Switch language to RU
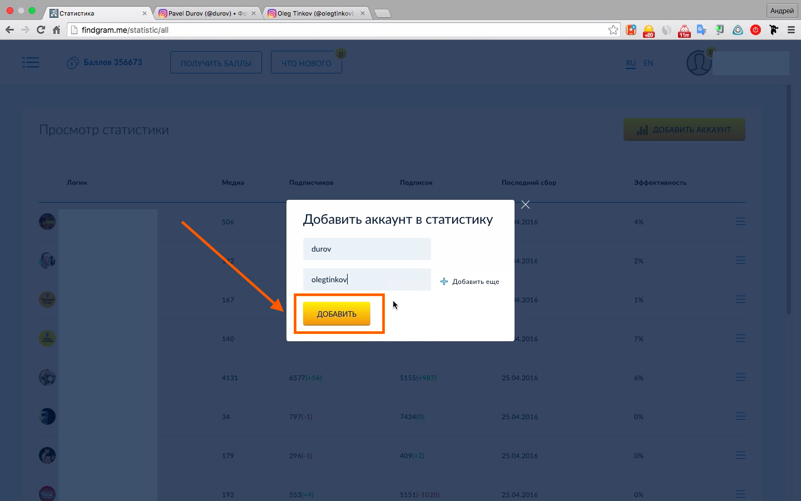Screen dimensions: 801x501 point(631,63)
